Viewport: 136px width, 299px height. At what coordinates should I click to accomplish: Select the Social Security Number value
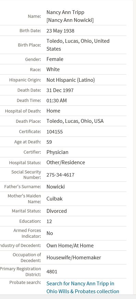pyautogui.click(x=60, y=175)
